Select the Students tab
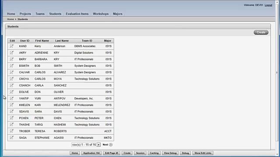Viewport: 280px width, 157px height. tap(55, 14)
